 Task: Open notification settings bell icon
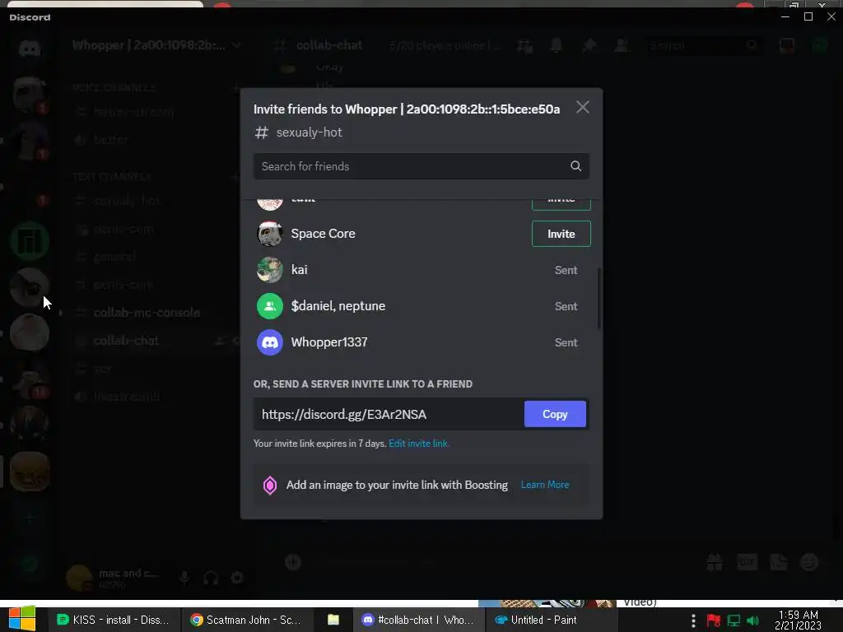click(557, 46)
